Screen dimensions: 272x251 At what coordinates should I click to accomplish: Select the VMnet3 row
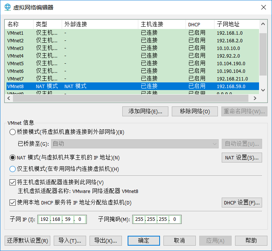133,48
